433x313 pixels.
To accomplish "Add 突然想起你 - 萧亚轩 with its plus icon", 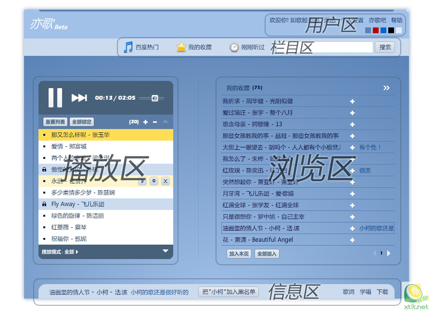I will pyautogui.click(x=352, y=182).
